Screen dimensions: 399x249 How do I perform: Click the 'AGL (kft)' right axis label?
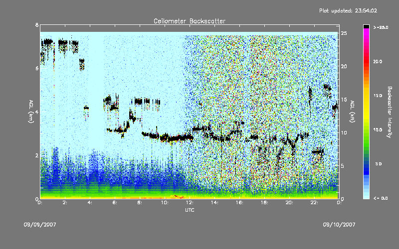pos(352,112)
